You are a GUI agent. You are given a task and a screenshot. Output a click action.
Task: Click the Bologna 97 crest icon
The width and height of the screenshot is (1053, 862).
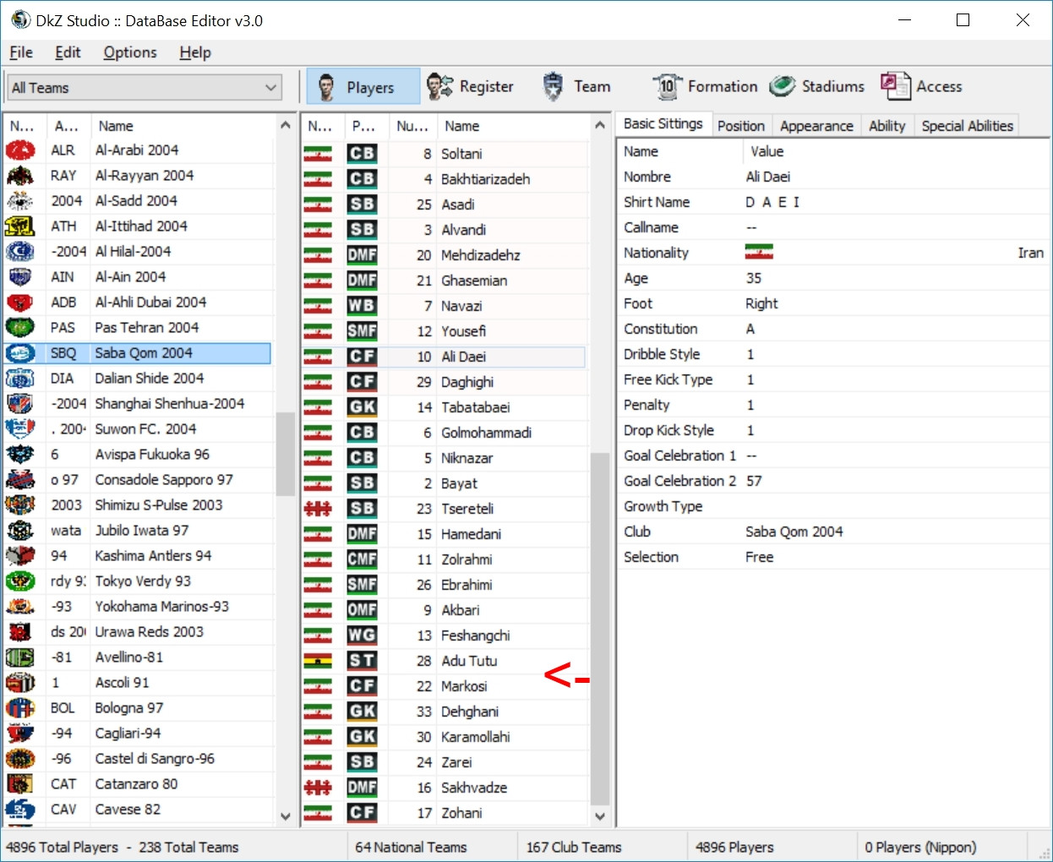click(x=20, y=708)
